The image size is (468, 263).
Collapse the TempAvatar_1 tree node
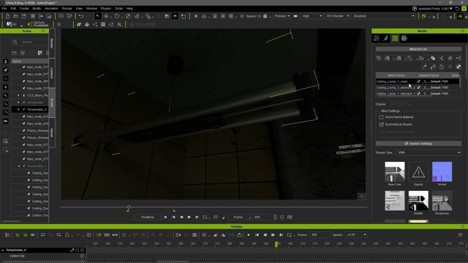(x=19, y=166)
